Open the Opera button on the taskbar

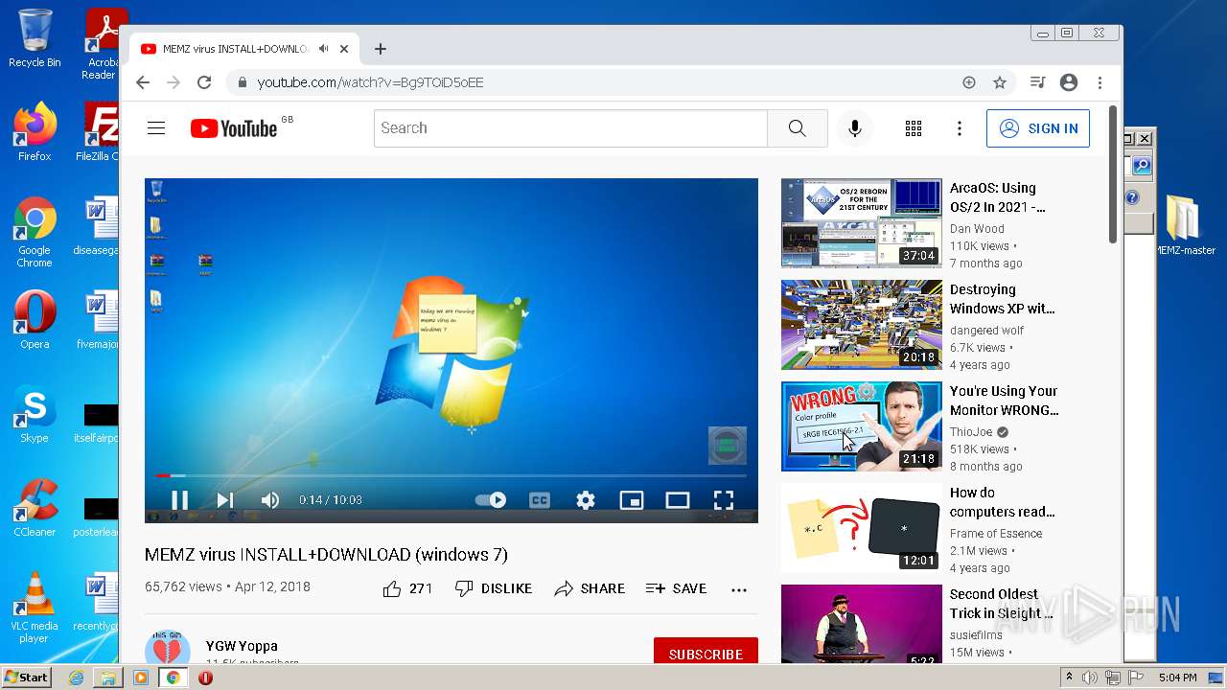click(x=205, y=678)
